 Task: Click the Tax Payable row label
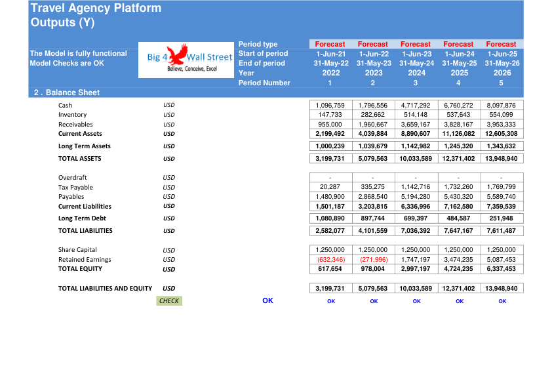pyautogui.click(x=75, y=188)
